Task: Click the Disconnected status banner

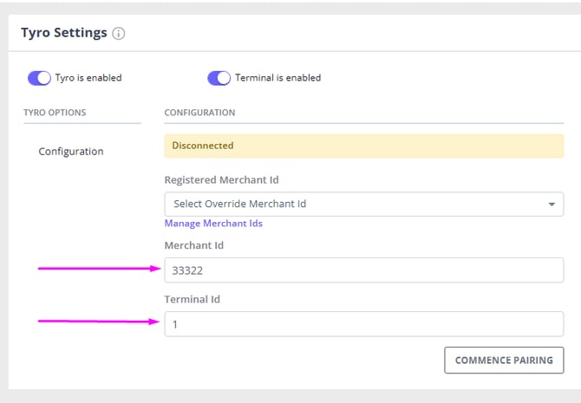Action: pos(364,146)
